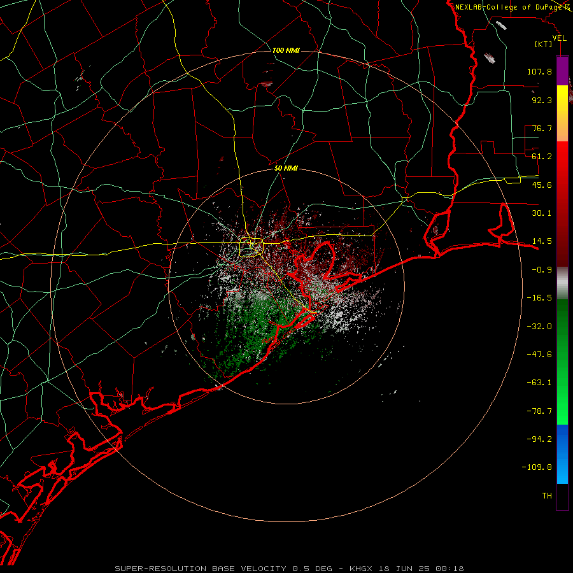Click the [KT] units label
The width and height of the screenshot is (573, 573).
click(543, 44)
